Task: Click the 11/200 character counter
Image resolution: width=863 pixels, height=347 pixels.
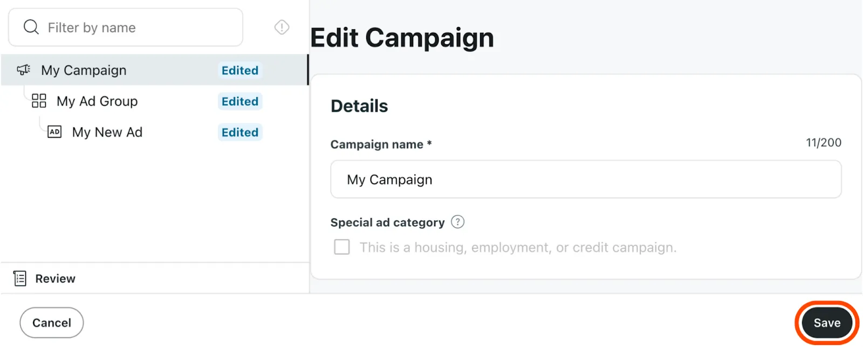Action: click(x=823, y=142)
